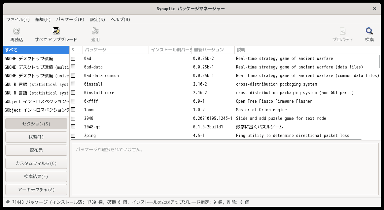Image resolution: width=384 pixels, height=210 pixels.
Task: Select the 0xffff package name
Action: (x=91, y=101)
